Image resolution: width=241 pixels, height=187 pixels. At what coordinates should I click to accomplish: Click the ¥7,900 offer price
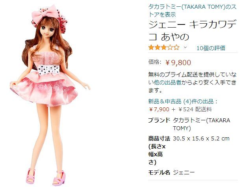point(159,109)
